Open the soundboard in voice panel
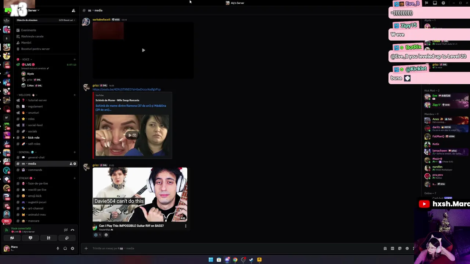 pyautogui.click(x=67, y=238)
